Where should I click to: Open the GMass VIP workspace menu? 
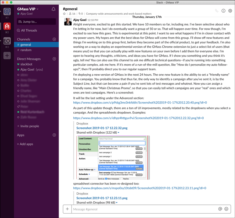(x=28, y=9)
